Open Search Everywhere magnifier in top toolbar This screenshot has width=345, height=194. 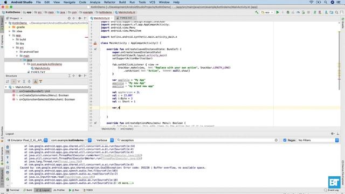336,12
